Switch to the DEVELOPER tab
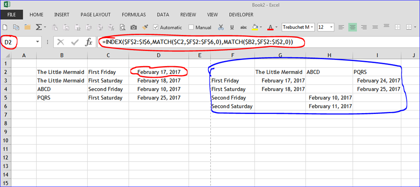The width and height of the screenshot is (420, 187). coord(241,15)
